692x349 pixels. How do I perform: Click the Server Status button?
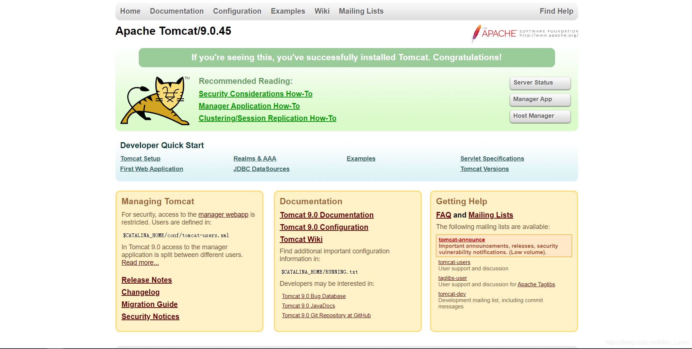(540, 83)
